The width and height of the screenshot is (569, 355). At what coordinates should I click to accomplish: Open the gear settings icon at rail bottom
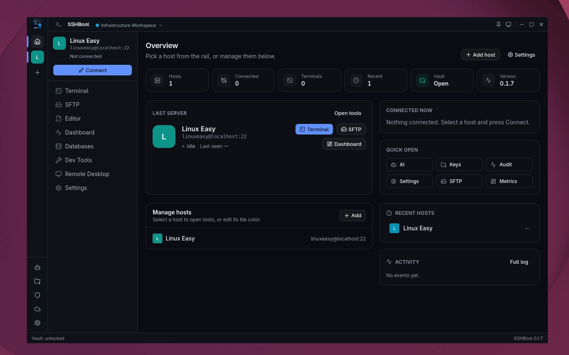[x=37, y=323]
